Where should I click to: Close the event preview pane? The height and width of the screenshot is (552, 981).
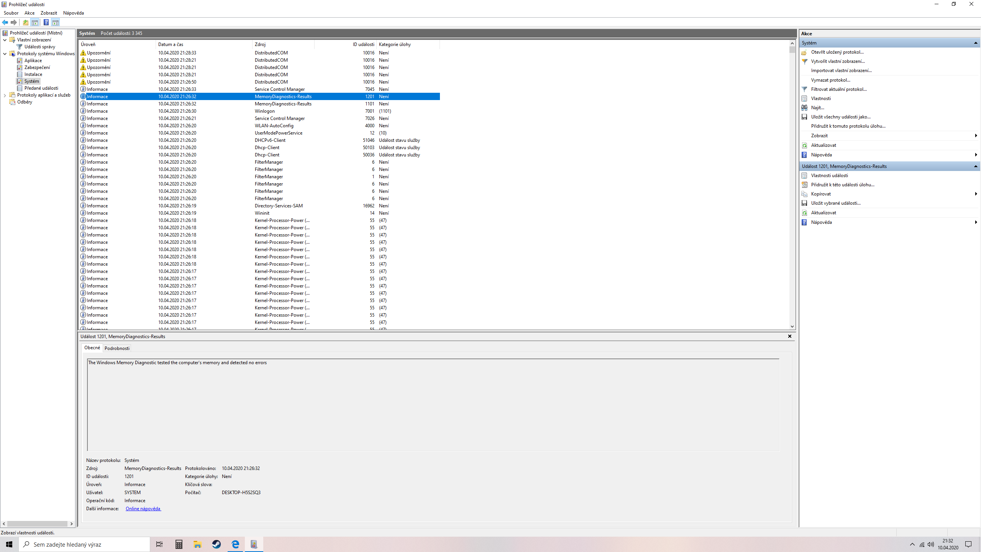789,336
